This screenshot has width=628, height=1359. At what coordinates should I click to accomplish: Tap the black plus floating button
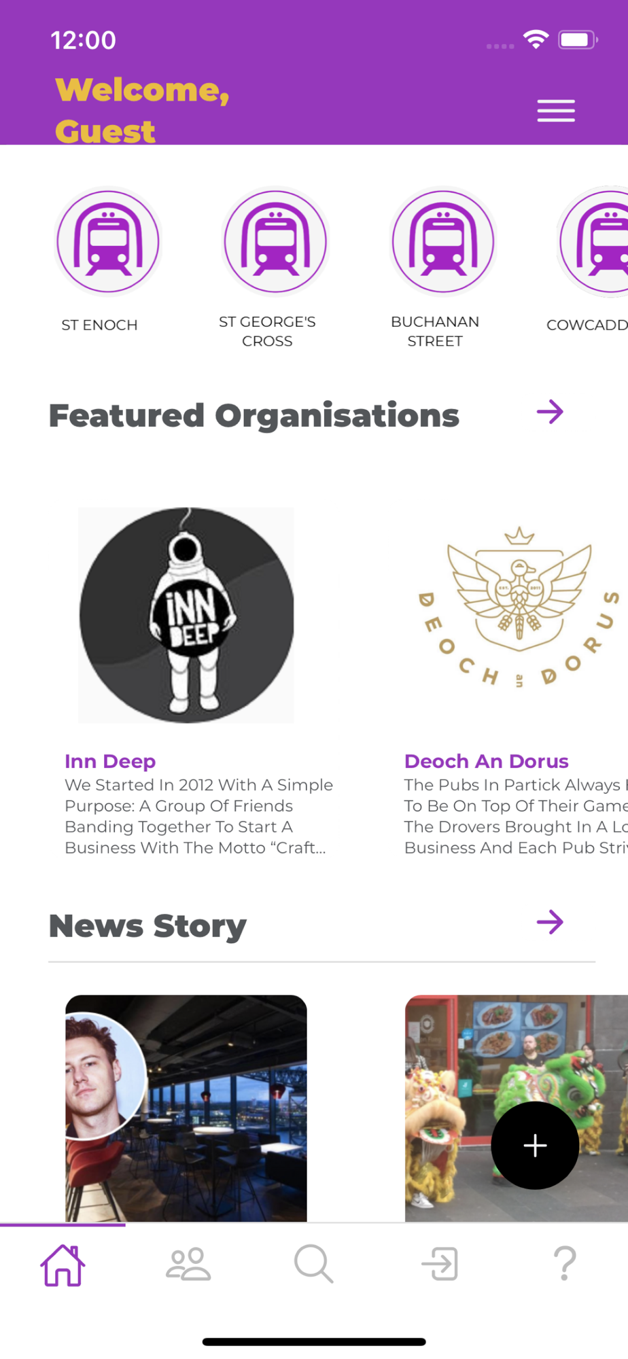click(535, 1145)
